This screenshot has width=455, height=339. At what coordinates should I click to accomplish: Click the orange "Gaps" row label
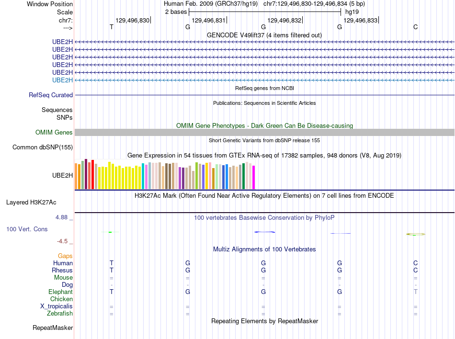(x=65, y=256)
